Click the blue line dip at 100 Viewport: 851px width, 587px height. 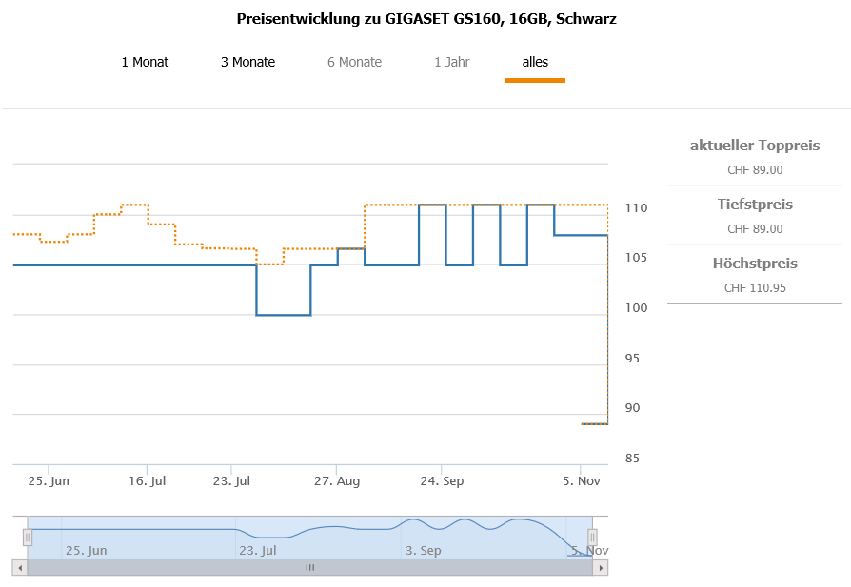point(284,315)
